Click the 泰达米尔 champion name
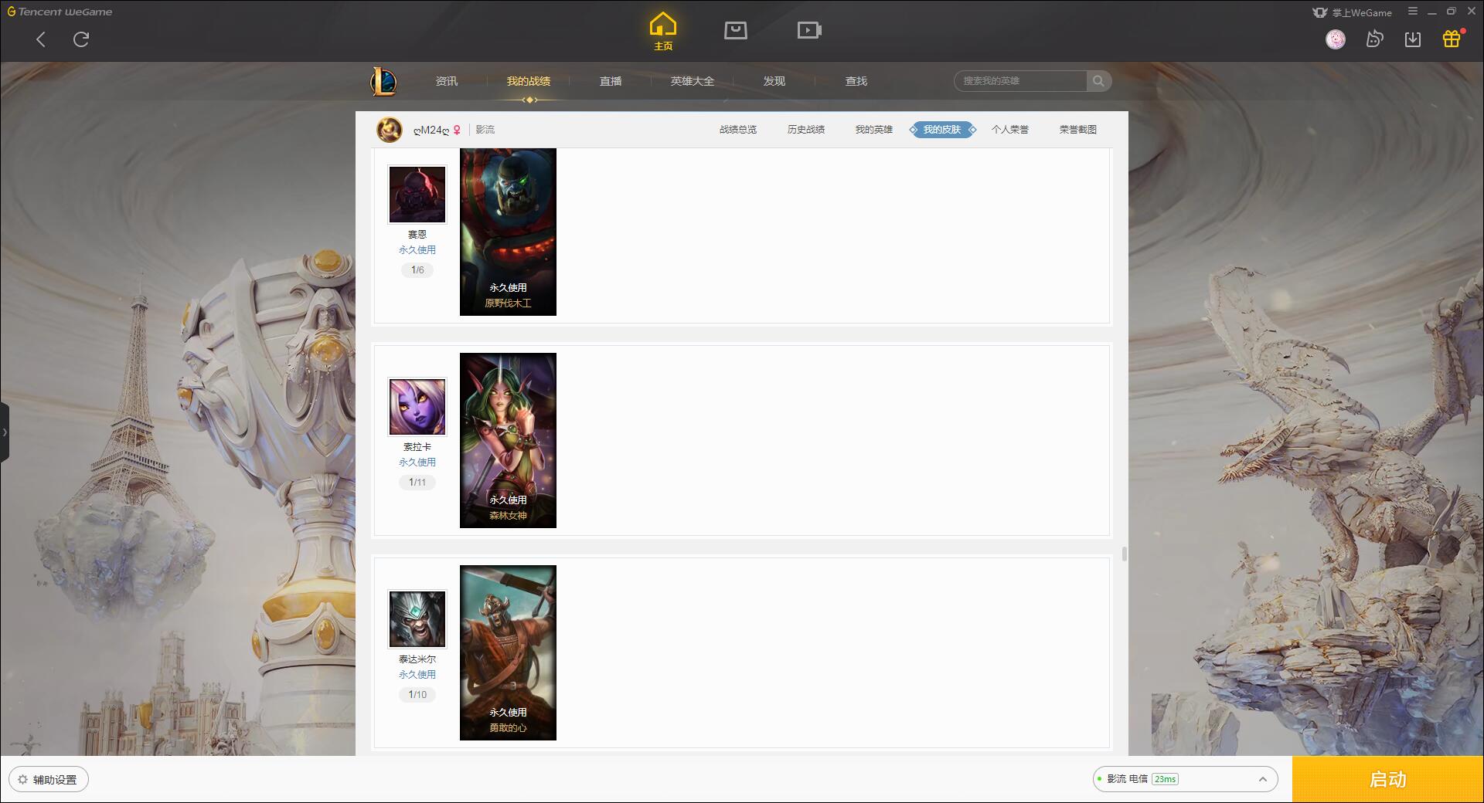1484x803 pixels. pyautogui.click(x=417, y=659)
